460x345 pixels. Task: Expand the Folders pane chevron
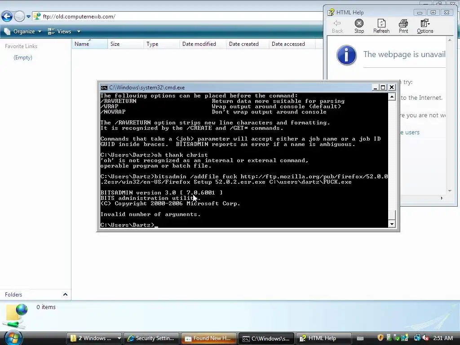pos(66,295)
